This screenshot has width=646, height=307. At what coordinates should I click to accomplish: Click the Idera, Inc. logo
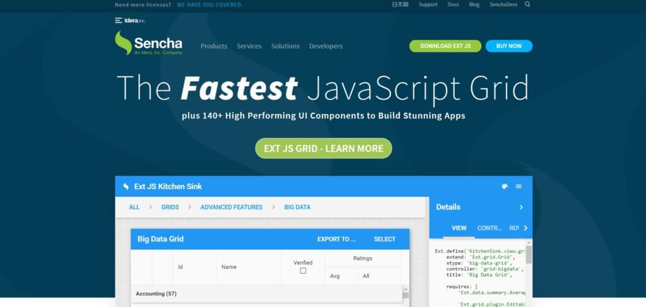click(x=130, y=21)
